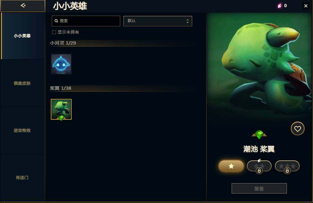313x203 pixels.
Task: Click into the 搜索 search field
Action: (x=86, y=21)
